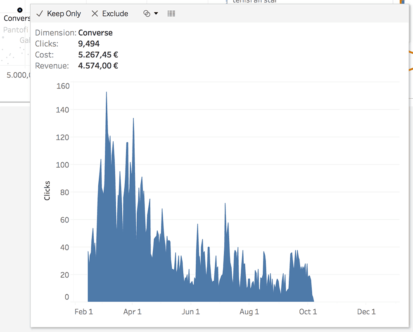Click the Revenue value 4.574,00 €
413x332 pixels.
tap(98, 66)
